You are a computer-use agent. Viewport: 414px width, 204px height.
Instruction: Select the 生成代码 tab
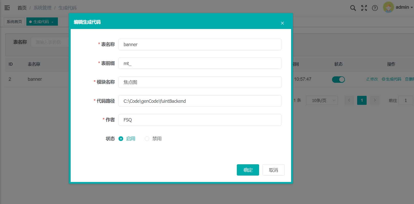coord(42,22)
